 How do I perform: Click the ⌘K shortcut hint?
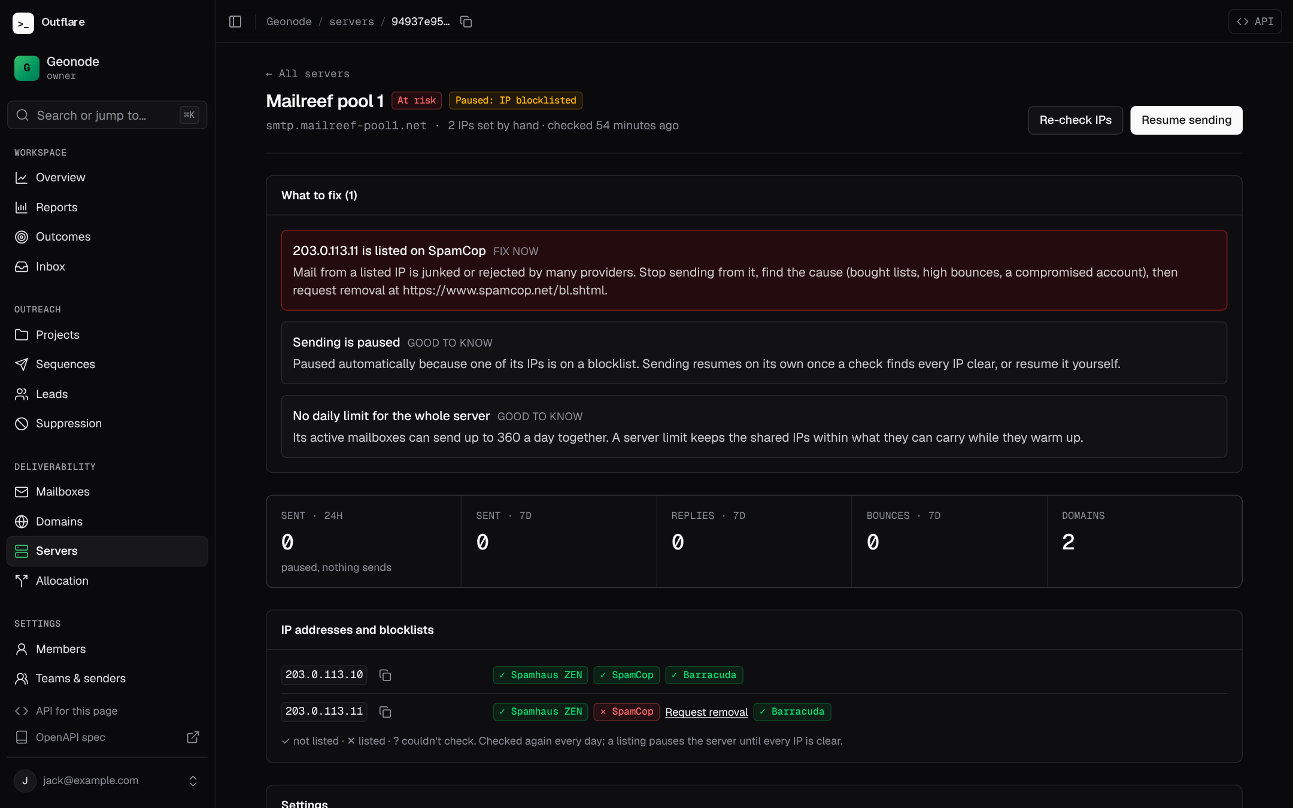(x=189, y=115)
